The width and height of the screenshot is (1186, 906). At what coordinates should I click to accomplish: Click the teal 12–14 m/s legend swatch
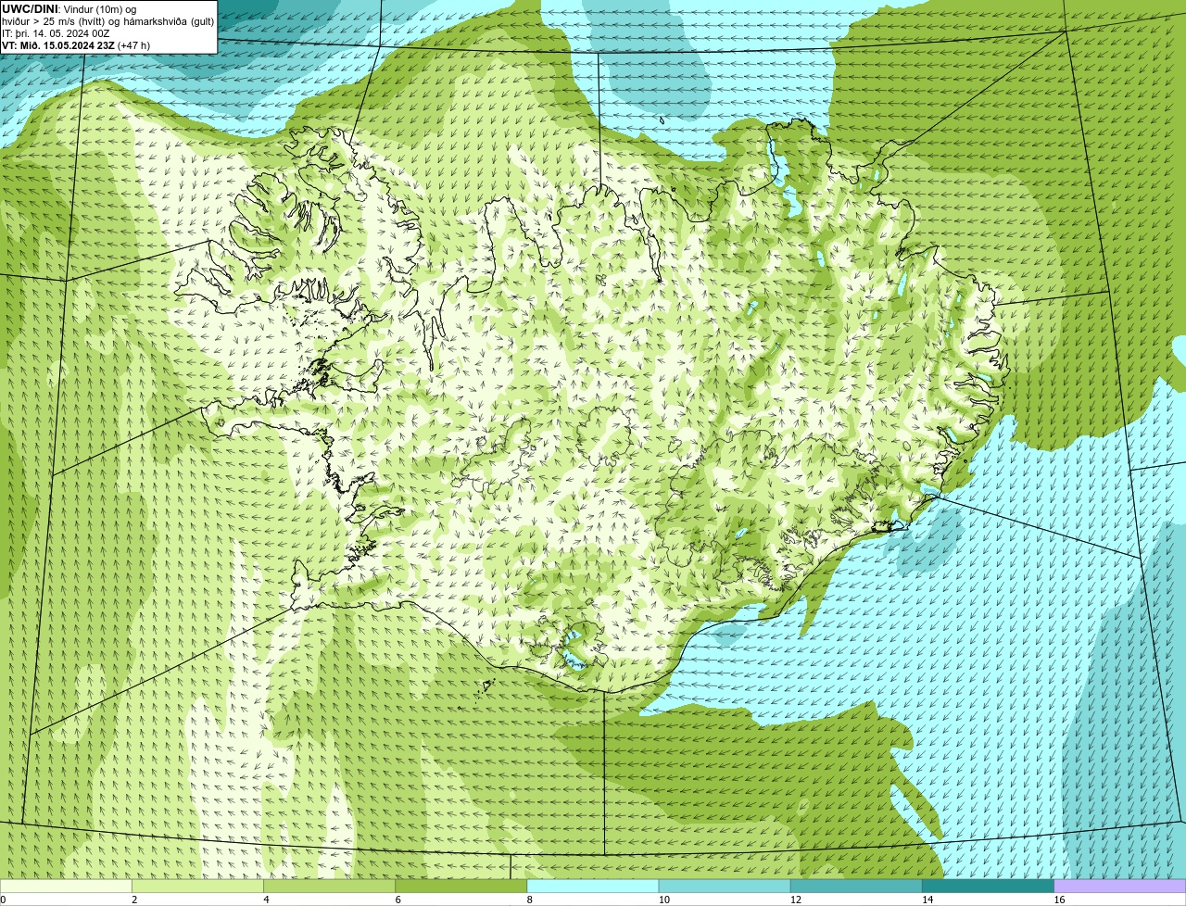[856, 886]
